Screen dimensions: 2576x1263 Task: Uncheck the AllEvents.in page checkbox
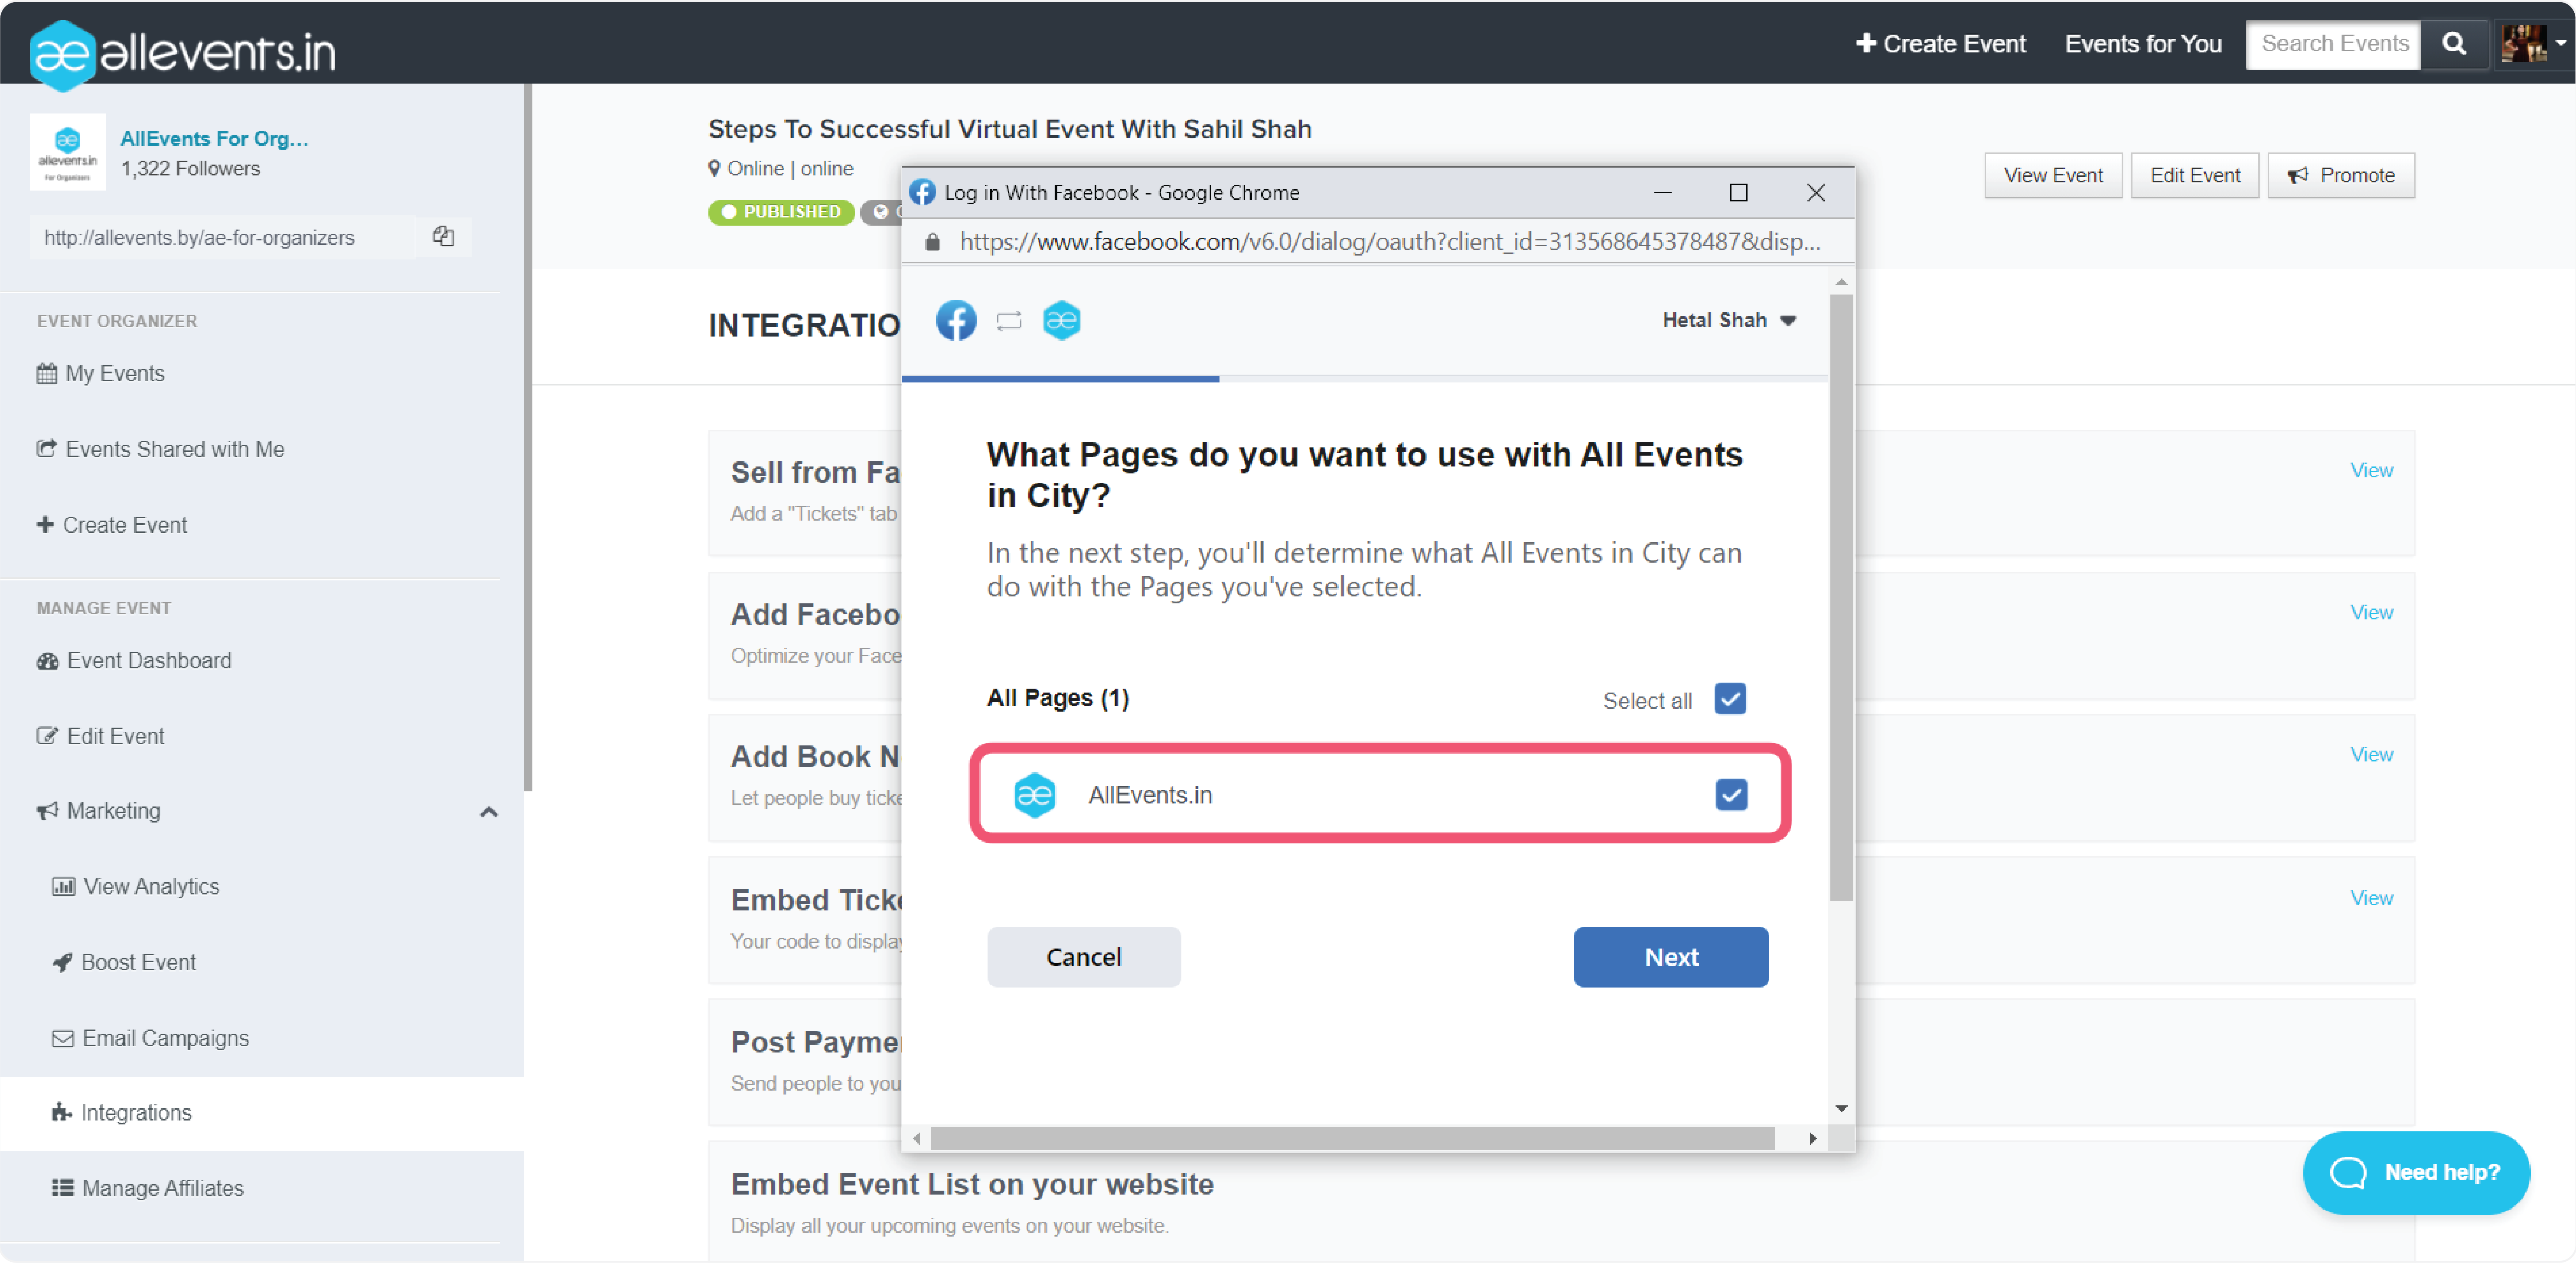coord(1731,794)
